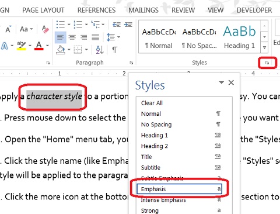
Task: Show the next row of the Styles gallery
Action: coord(264,37)
